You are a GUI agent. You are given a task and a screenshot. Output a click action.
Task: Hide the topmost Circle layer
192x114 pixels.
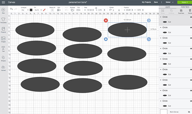[x=191, y=17]
